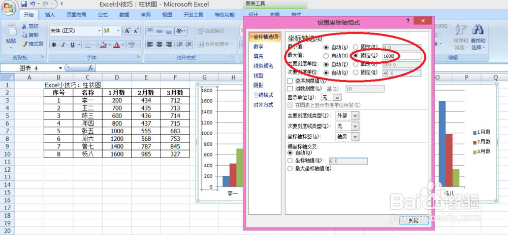Viewport: 508px width, 235px height.
Task: Toggle italic formatting
Action: 63,45
